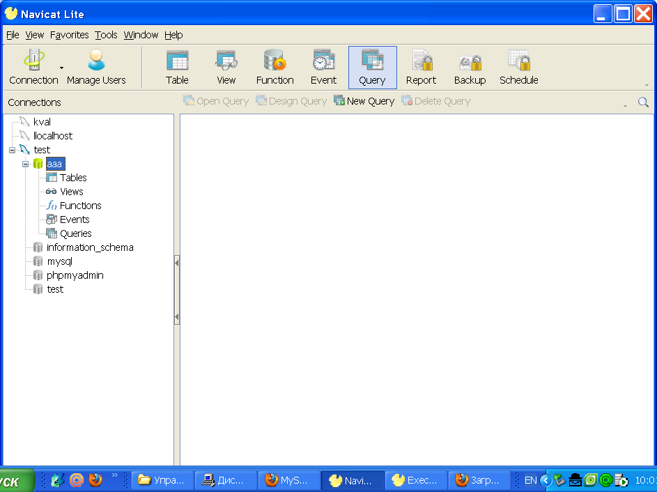The width and height of the screenshot is (657, 492).
Task: Click the phpmyadmin database icon
Action: pos(38,275)
